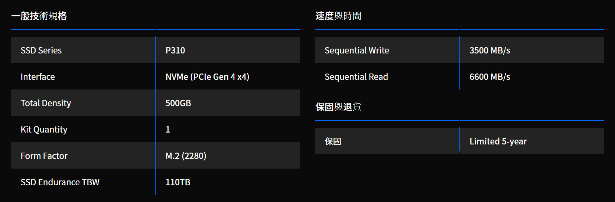Image resolution: width=615 pixels, height=202 pixels.
Task: Click the 保固與退貨 section heading
Action: coord(338,107)
